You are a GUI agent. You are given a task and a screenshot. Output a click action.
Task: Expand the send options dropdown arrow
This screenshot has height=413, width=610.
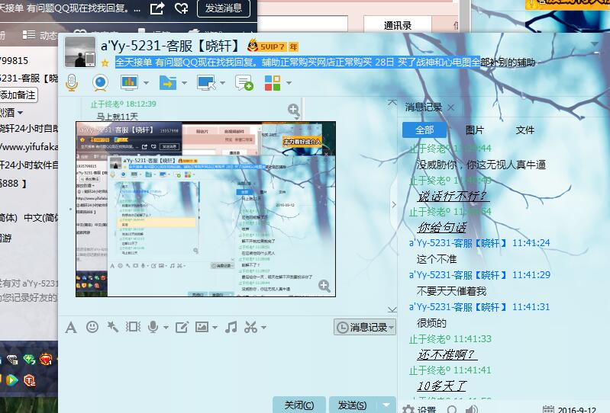pos(387,405)
